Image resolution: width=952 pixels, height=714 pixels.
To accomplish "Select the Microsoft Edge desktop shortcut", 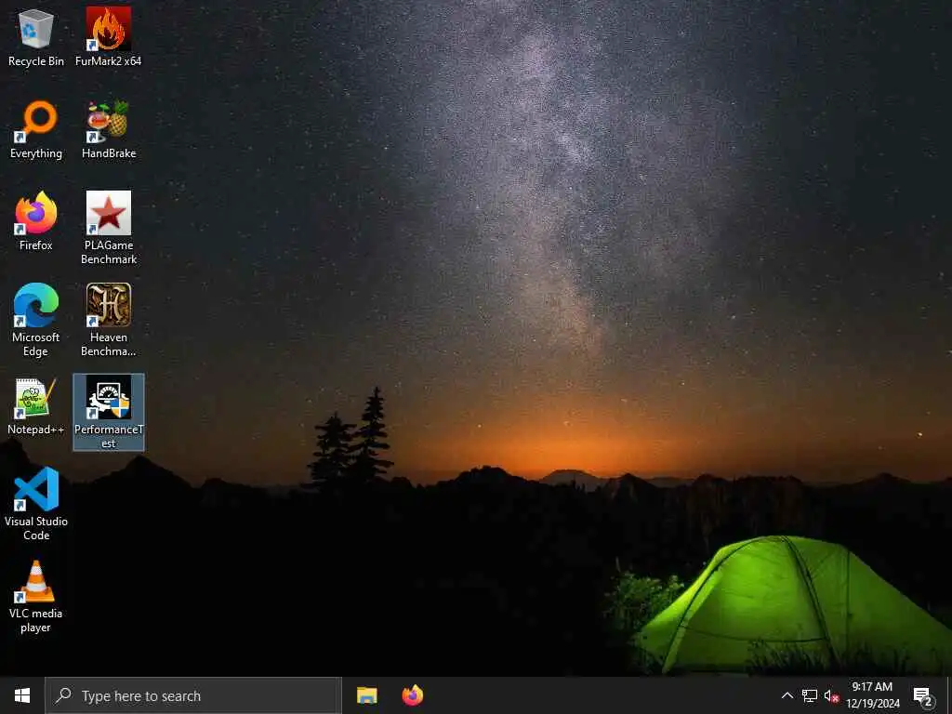I will pyautogui.click(x=36, y=321).
